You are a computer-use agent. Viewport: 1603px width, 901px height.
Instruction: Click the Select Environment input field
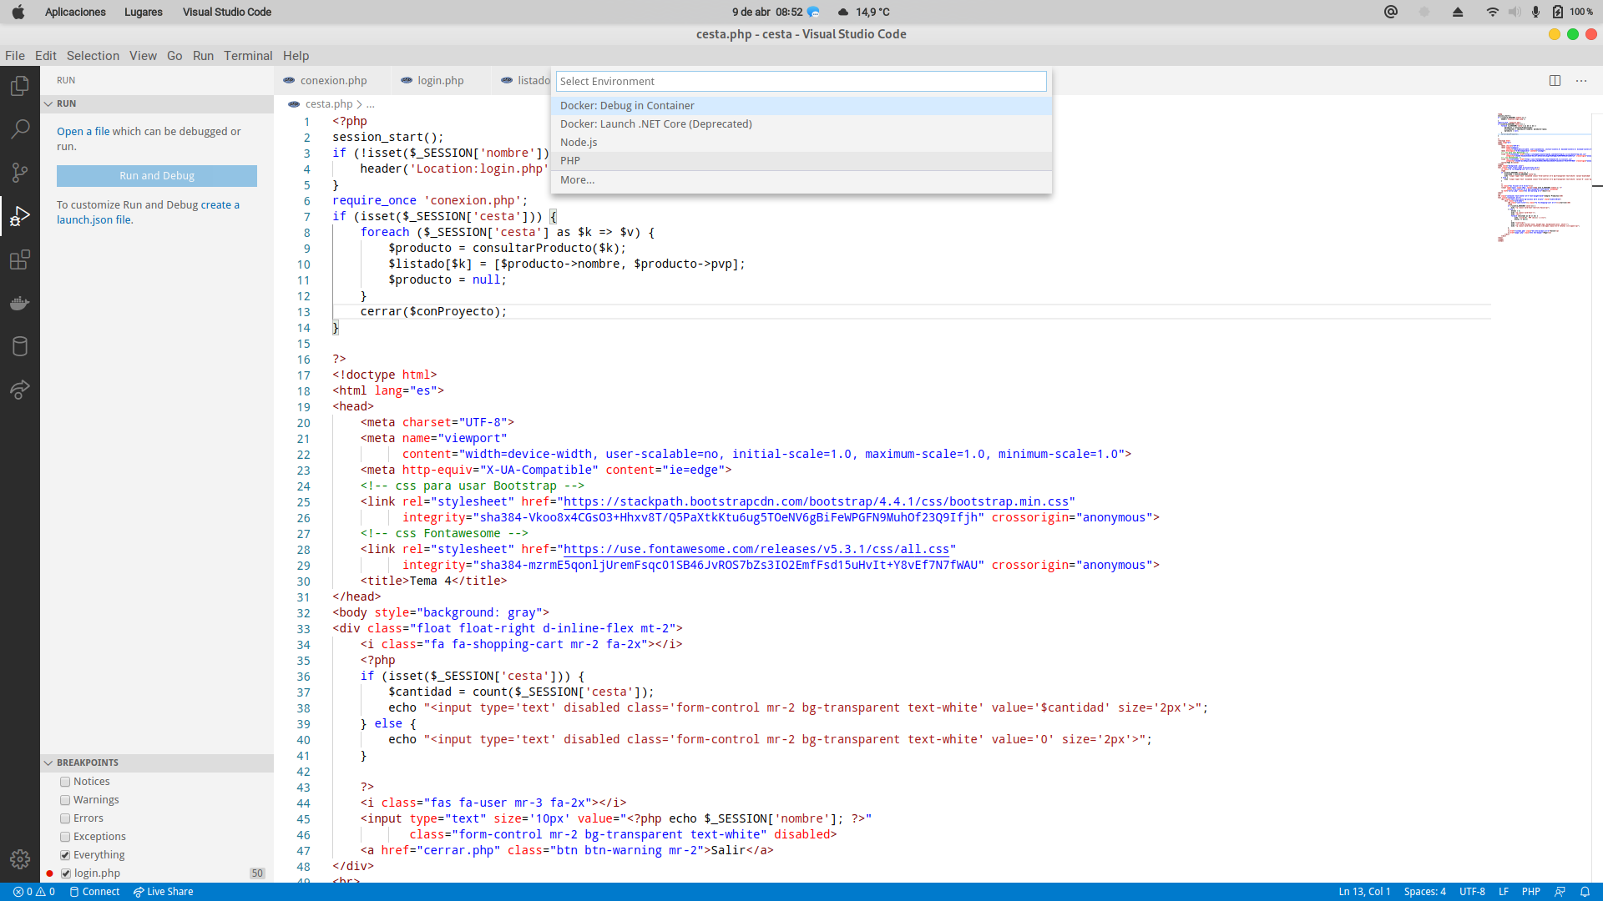(801, 81)
